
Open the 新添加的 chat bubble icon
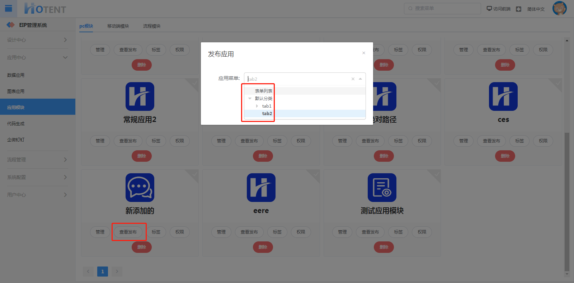(x=140, y=188)
